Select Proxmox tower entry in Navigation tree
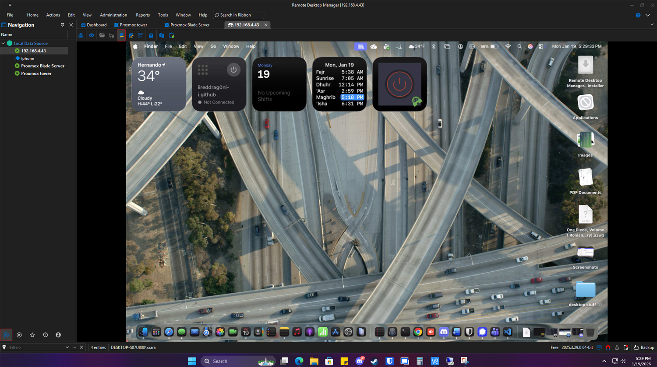Image resolution: width=657 pixels, height=367 pixels. click(x=36, y=73)
